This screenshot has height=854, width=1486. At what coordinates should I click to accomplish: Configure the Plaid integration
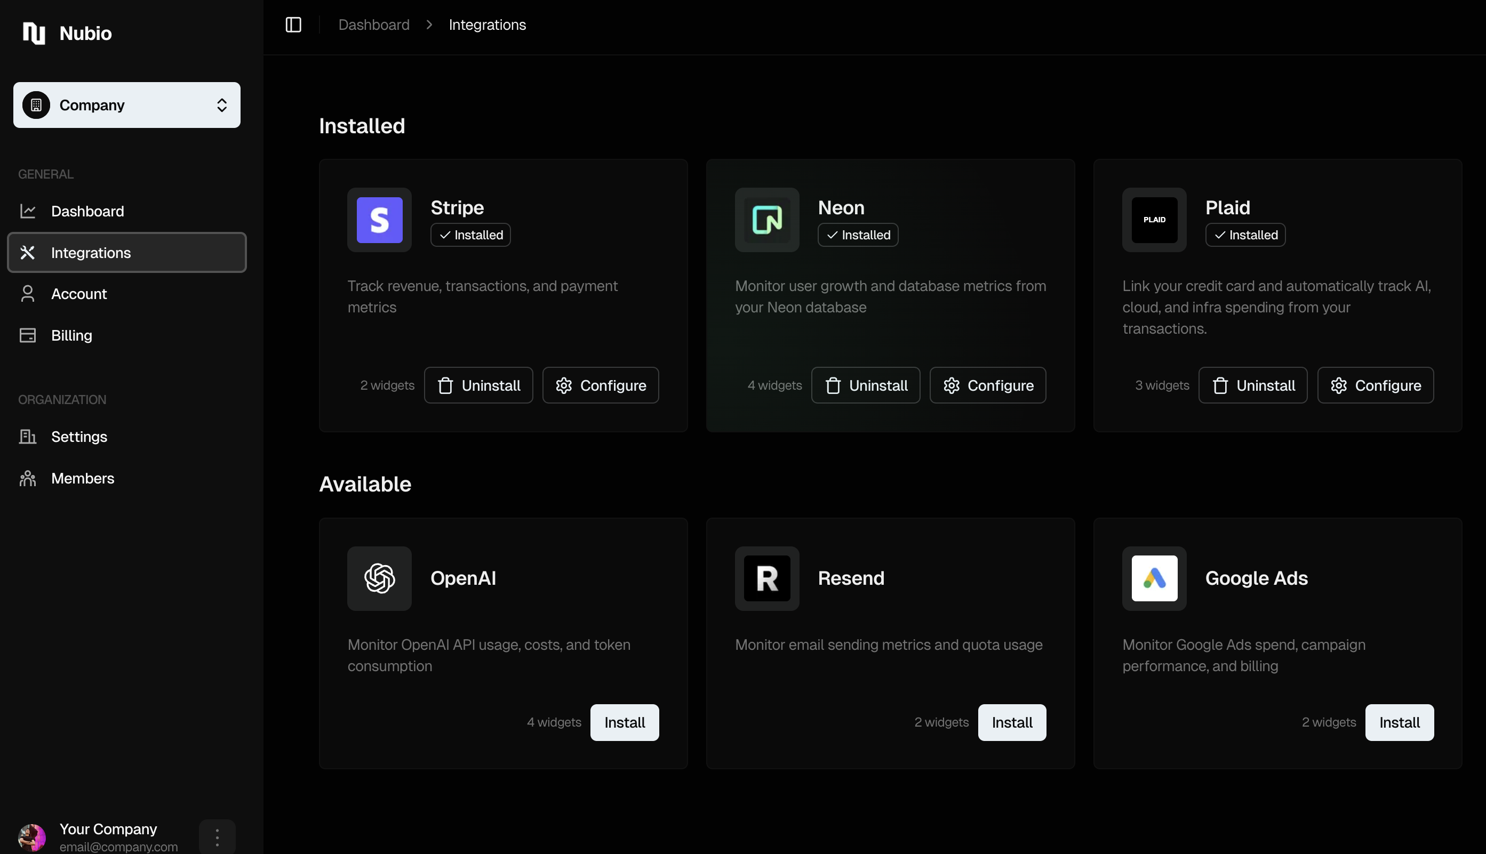click(x=1376, y=385)
